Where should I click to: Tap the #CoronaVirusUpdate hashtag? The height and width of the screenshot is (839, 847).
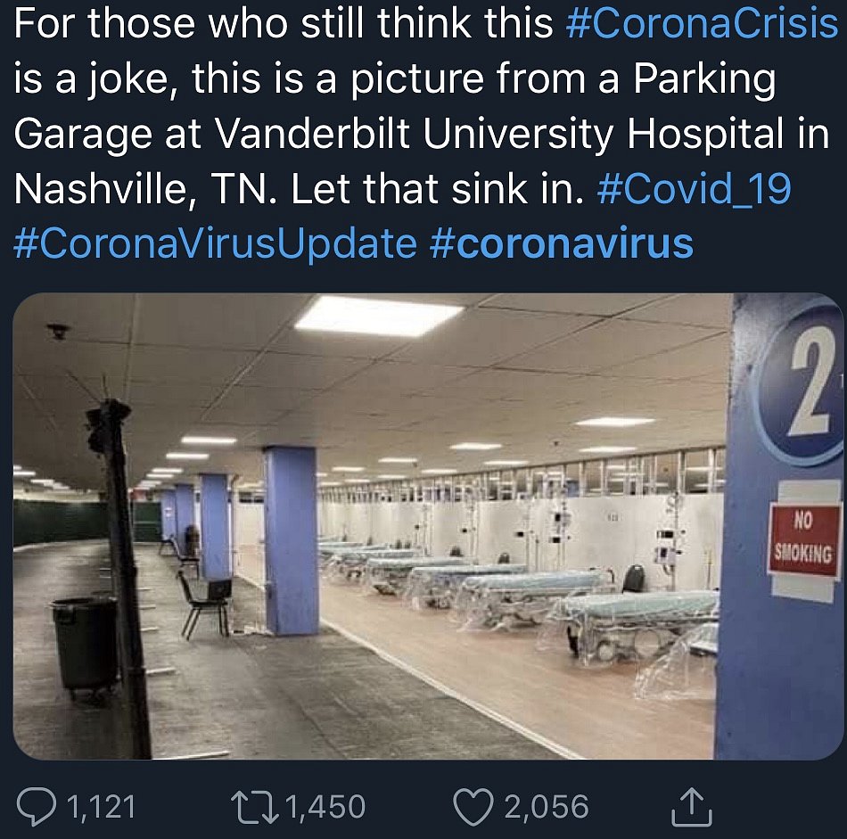pos(216,244)
